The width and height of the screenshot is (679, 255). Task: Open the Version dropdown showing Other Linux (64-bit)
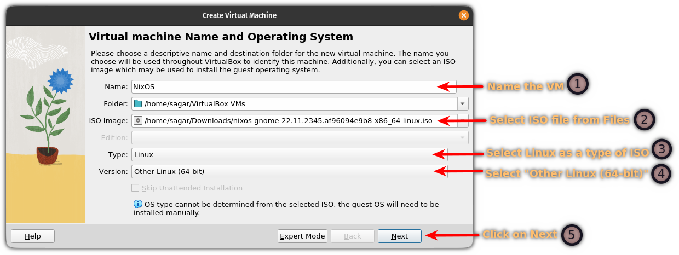coord(289,171)
